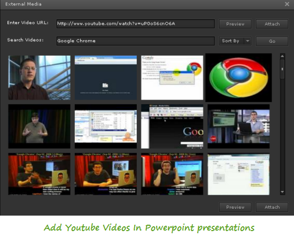Click the scroll up arrow of results list
Image resolution: width=294 pixels, height=237 pixels.
pyautogui.click(x=282, y=56)
